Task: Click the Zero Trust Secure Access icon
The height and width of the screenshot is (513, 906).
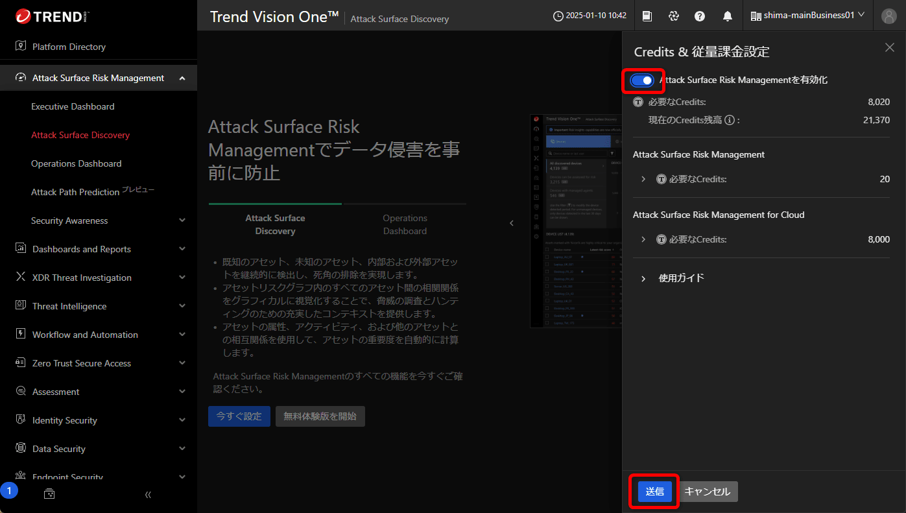Action: coord(20,363)
